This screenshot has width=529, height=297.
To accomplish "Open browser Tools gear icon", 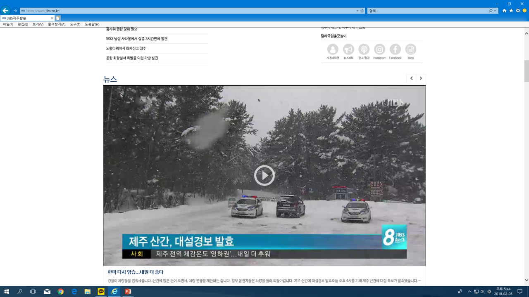I will (x=518, y=11).
